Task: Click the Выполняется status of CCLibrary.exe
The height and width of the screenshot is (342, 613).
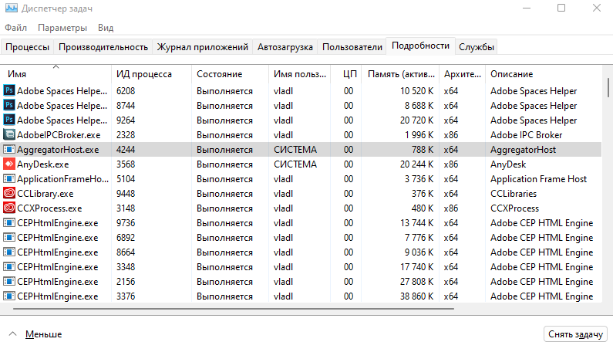Action: (224, 194)
